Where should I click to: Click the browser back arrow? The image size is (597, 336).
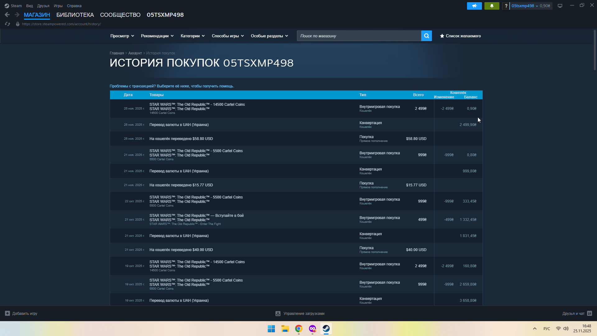[7, 15]
